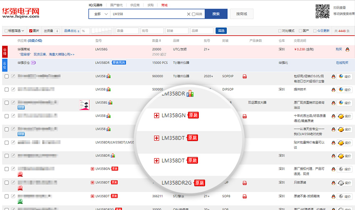The image size is (355, 210).
Task: Expand the LM358GN row with the plus icon
Action: (x=92, y=169)
